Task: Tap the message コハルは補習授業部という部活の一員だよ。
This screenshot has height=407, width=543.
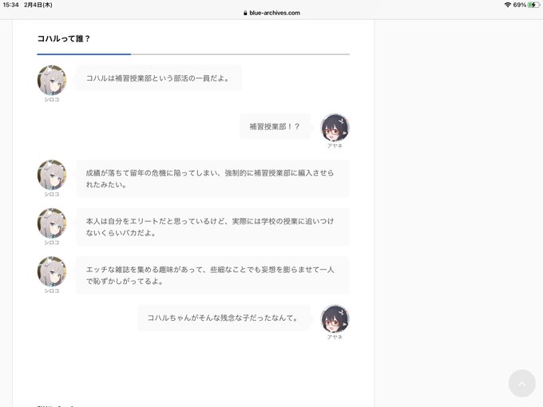Action: click(x=159, y=78)
